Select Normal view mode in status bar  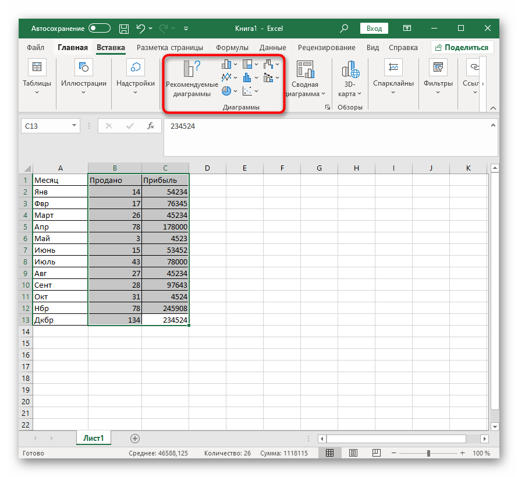coord(329,453)
